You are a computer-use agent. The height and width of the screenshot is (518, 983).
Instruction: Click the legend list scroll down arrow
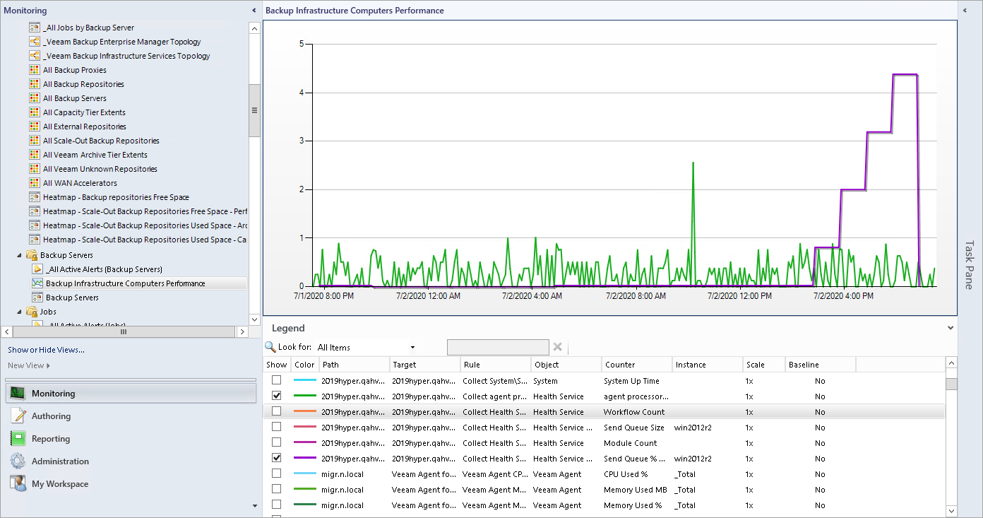(951, 511)
